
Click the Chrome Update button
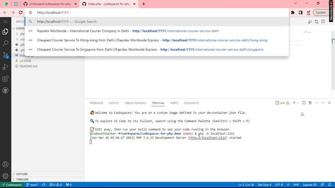[x=321, y=13]
